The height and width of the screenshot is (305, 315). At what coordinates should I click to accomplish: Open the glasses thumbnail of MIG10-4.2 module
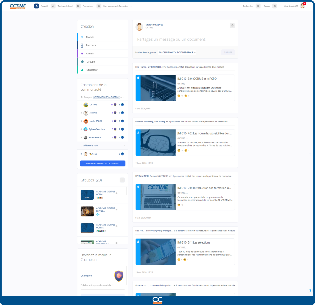click(x=158, y=142)
